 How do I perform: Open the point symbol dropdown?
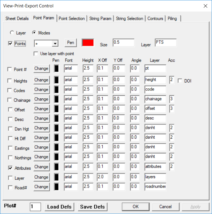point(55,43)
